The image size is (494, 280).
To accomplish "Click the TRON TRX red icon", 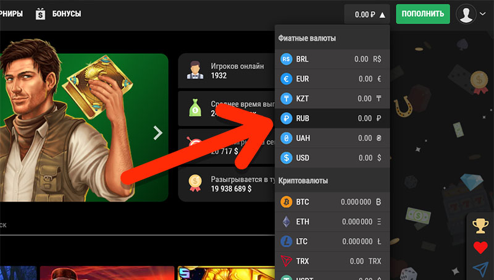I will pyautogui.click(x=286, y=261).
